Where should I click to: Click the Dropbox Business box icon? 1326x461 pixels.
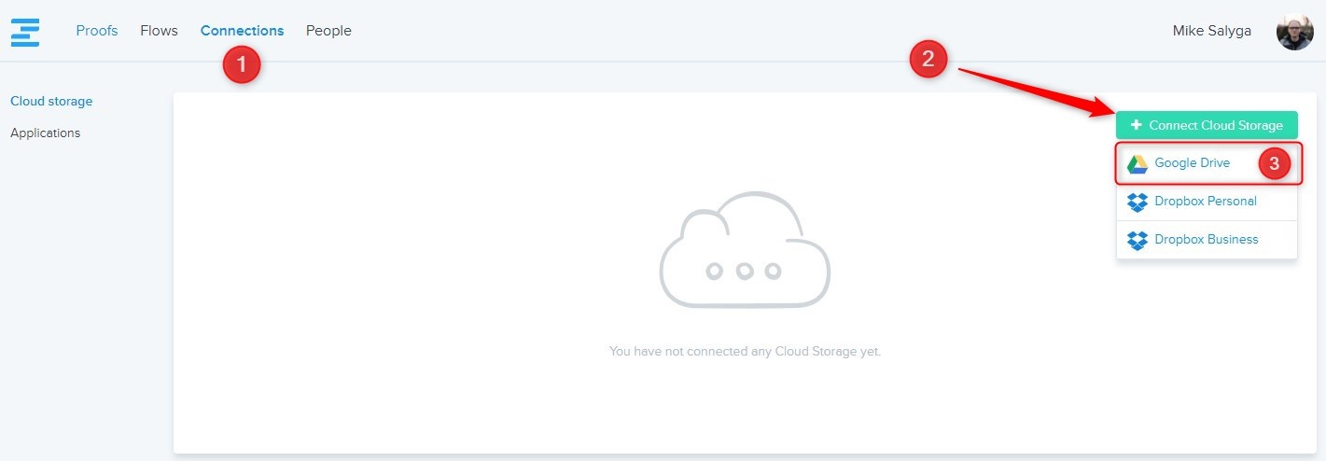pyautogui.click(x=1137, y=240)
